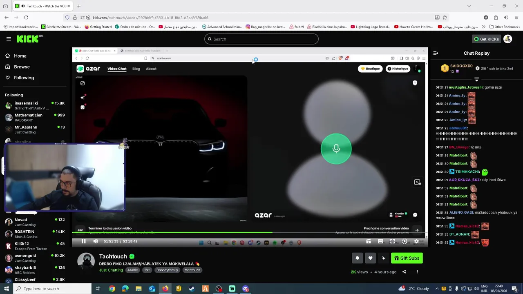Viewport: 523px width, 294px height.
Task: Open Mr_Kaplann channel in Following list
Action: tap(34, 129)
